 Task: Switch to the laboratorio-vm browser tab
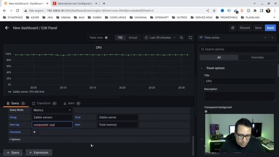[75, 3]
